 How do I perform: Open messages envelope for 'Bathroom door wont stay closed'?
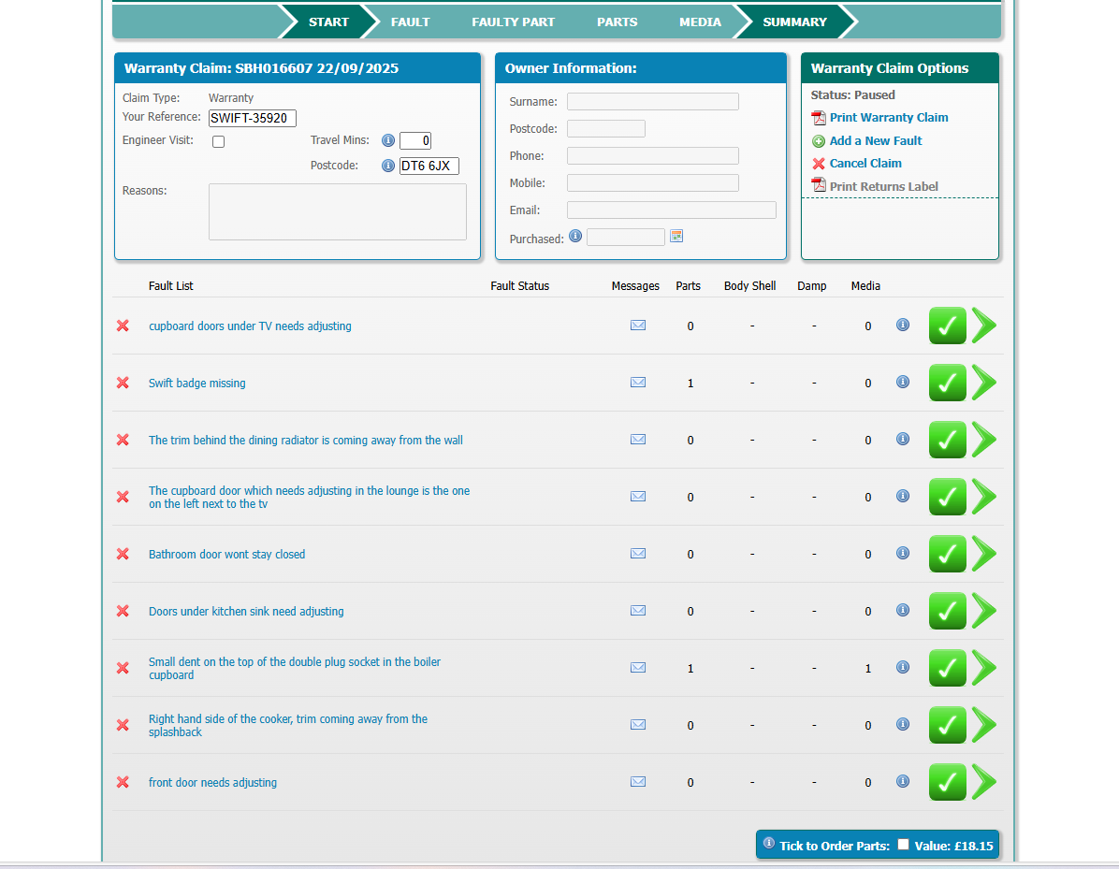(x=638, y=554)
